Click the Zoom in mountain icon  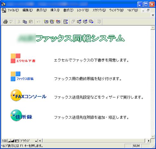pyautogui.click(x=12, y=141)
